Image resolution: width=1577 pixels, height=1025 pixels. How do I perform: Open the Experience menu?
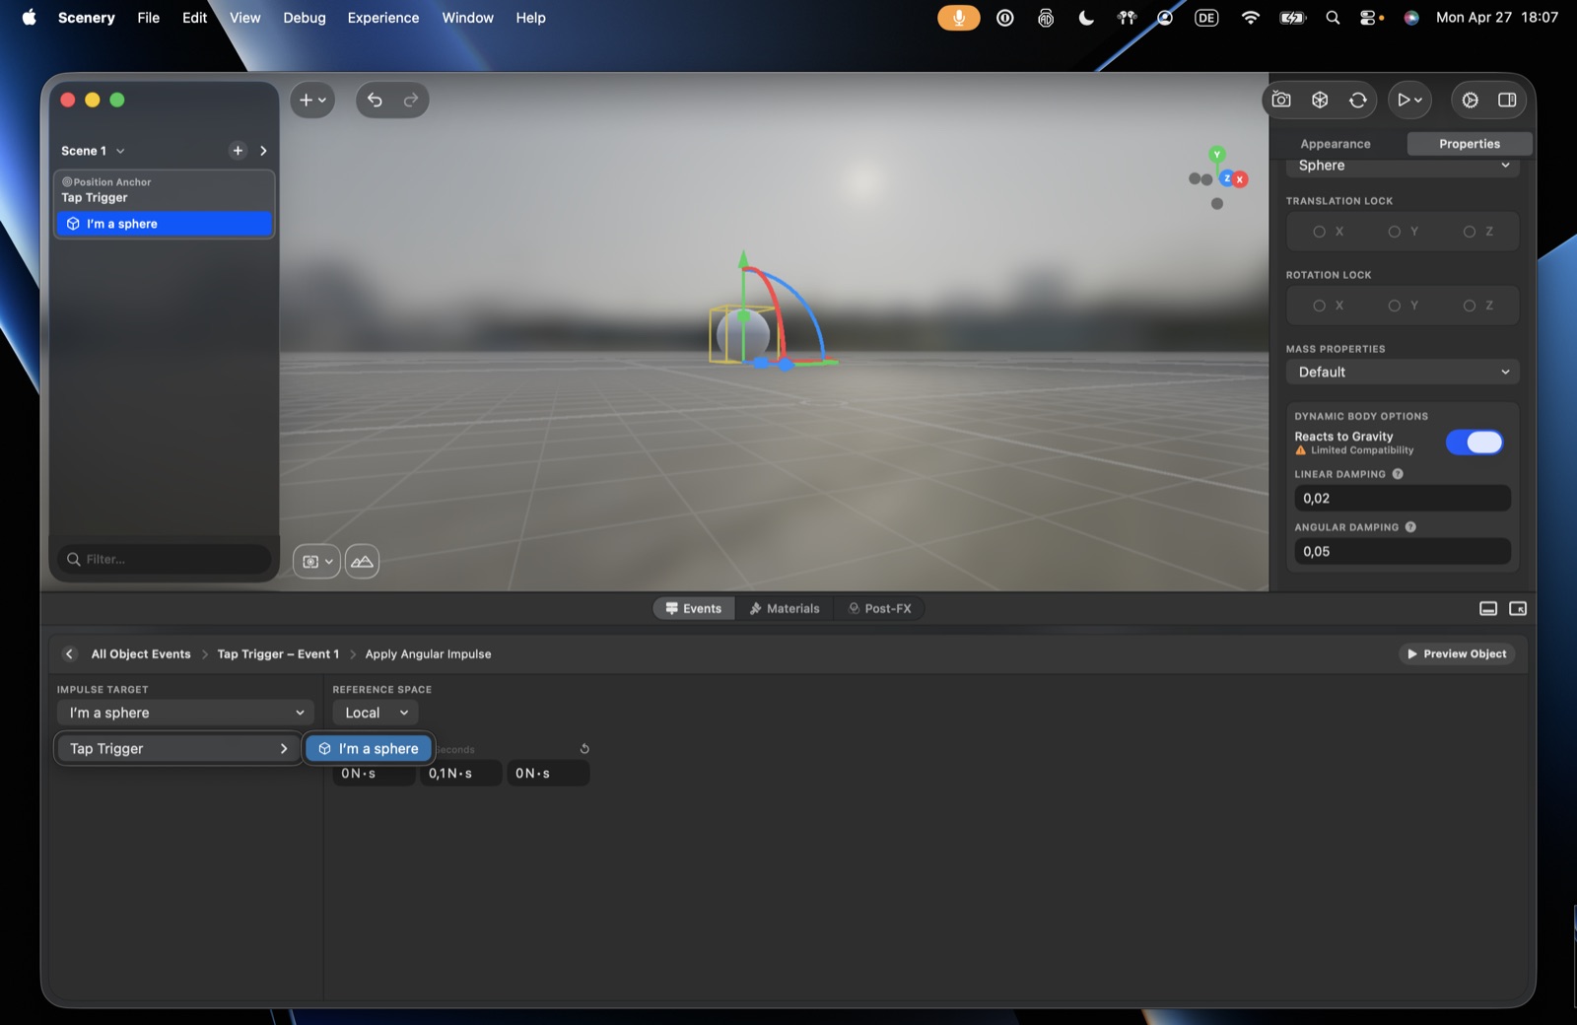[x=383, y=18]
